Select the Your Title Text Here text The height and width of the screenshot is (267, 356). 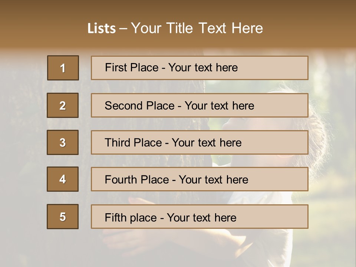(197, 28)
